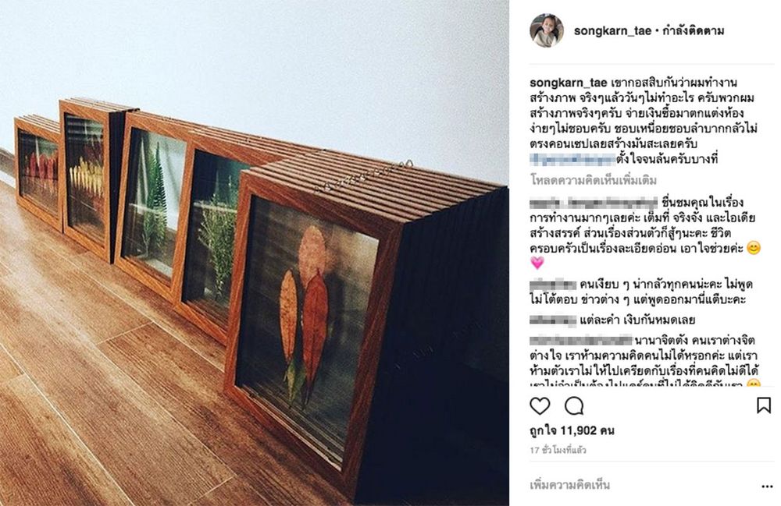Click the blurred mention in the caption

572,160
